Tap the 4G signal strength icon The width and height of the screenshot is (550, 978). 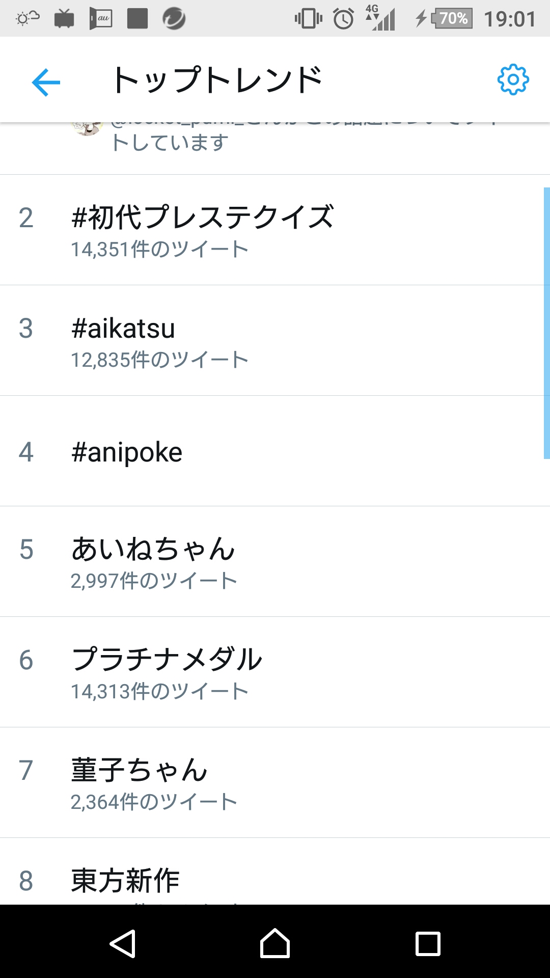pos(381,19)
